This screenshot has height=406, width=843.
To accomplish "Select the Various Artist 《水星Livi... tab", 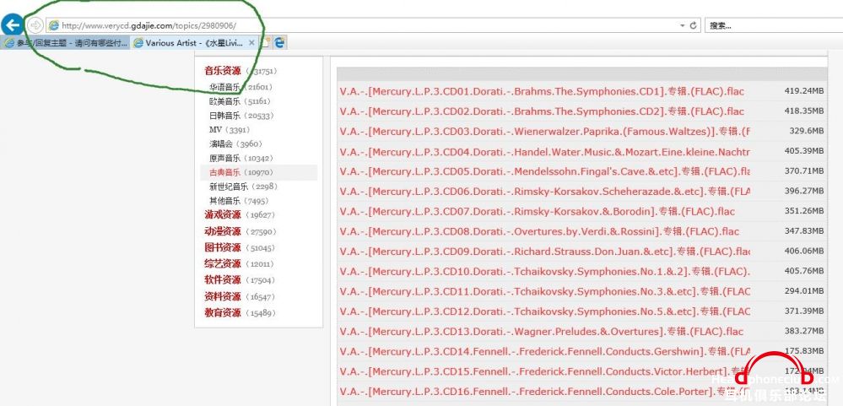I will click(x=195, y=43).
